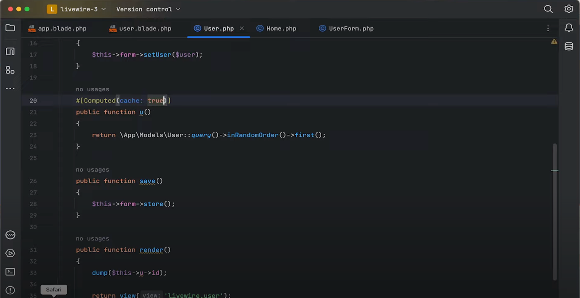580x298 pixels.
Task: Click 'no usages' hint above render function
Action: point(92,239)
